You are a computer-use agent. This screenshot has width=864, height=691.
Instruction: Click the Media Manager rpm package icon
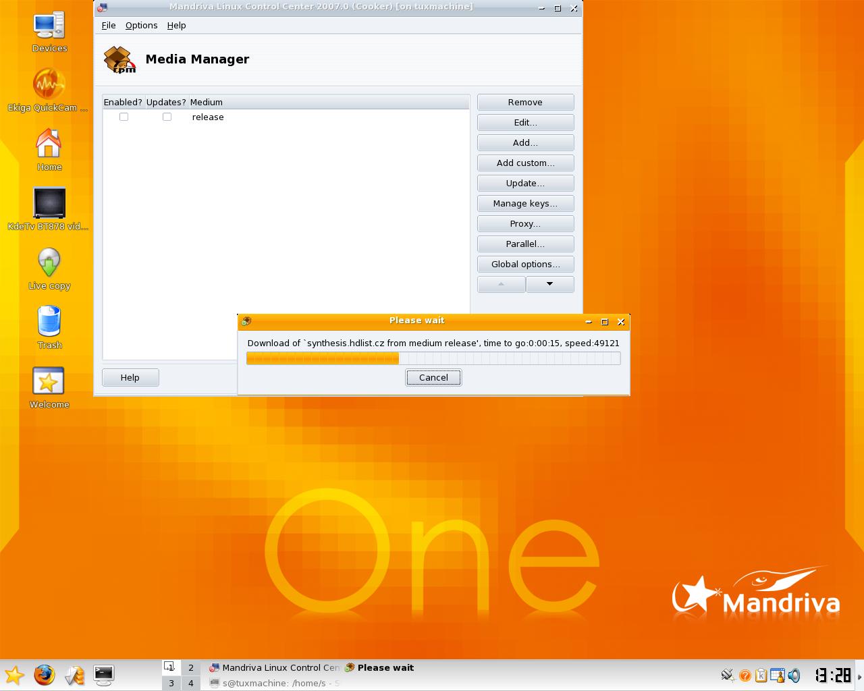point(119,59)
